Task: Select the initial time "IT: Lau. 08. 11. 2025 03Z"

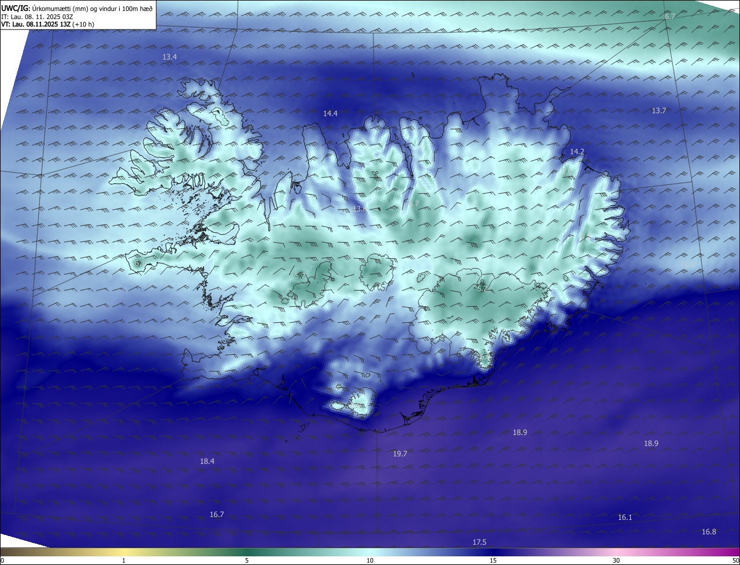Action: (x=38, y=16)
